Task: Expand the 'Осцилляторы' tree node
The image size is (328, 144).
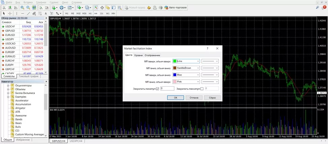Action: point(8,86)
